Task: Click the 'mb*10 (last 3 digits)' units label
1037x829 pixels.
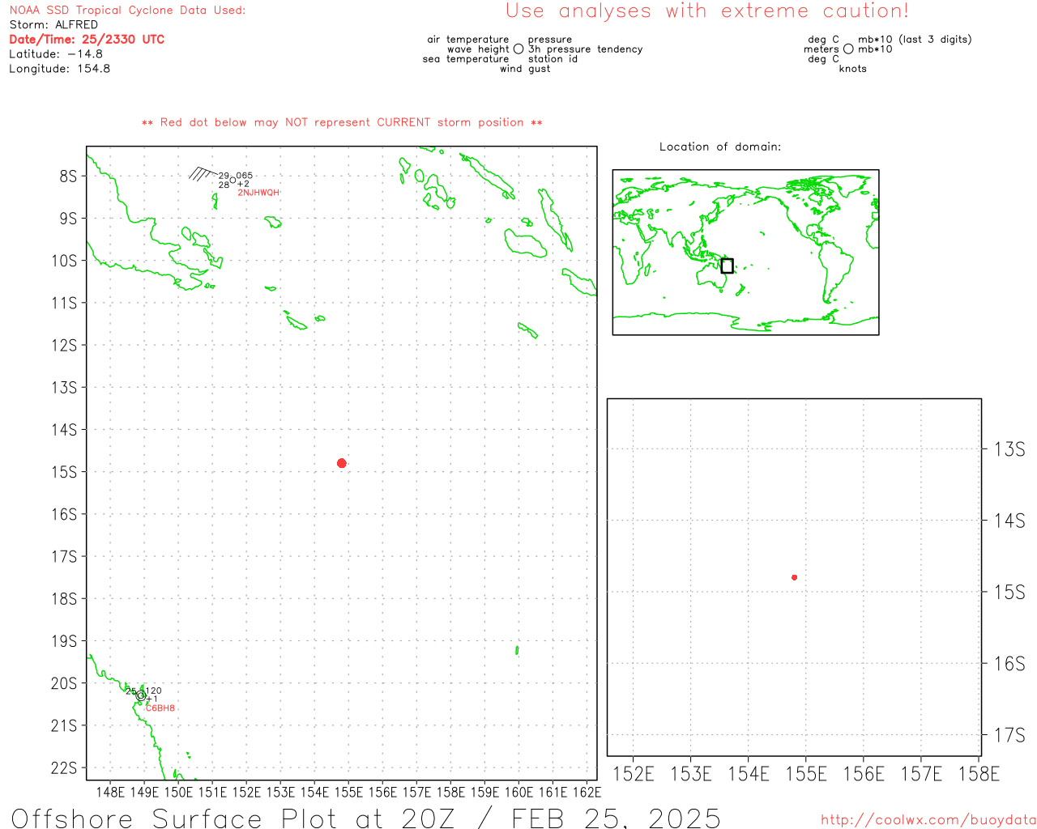Action: tap(915, 40)
